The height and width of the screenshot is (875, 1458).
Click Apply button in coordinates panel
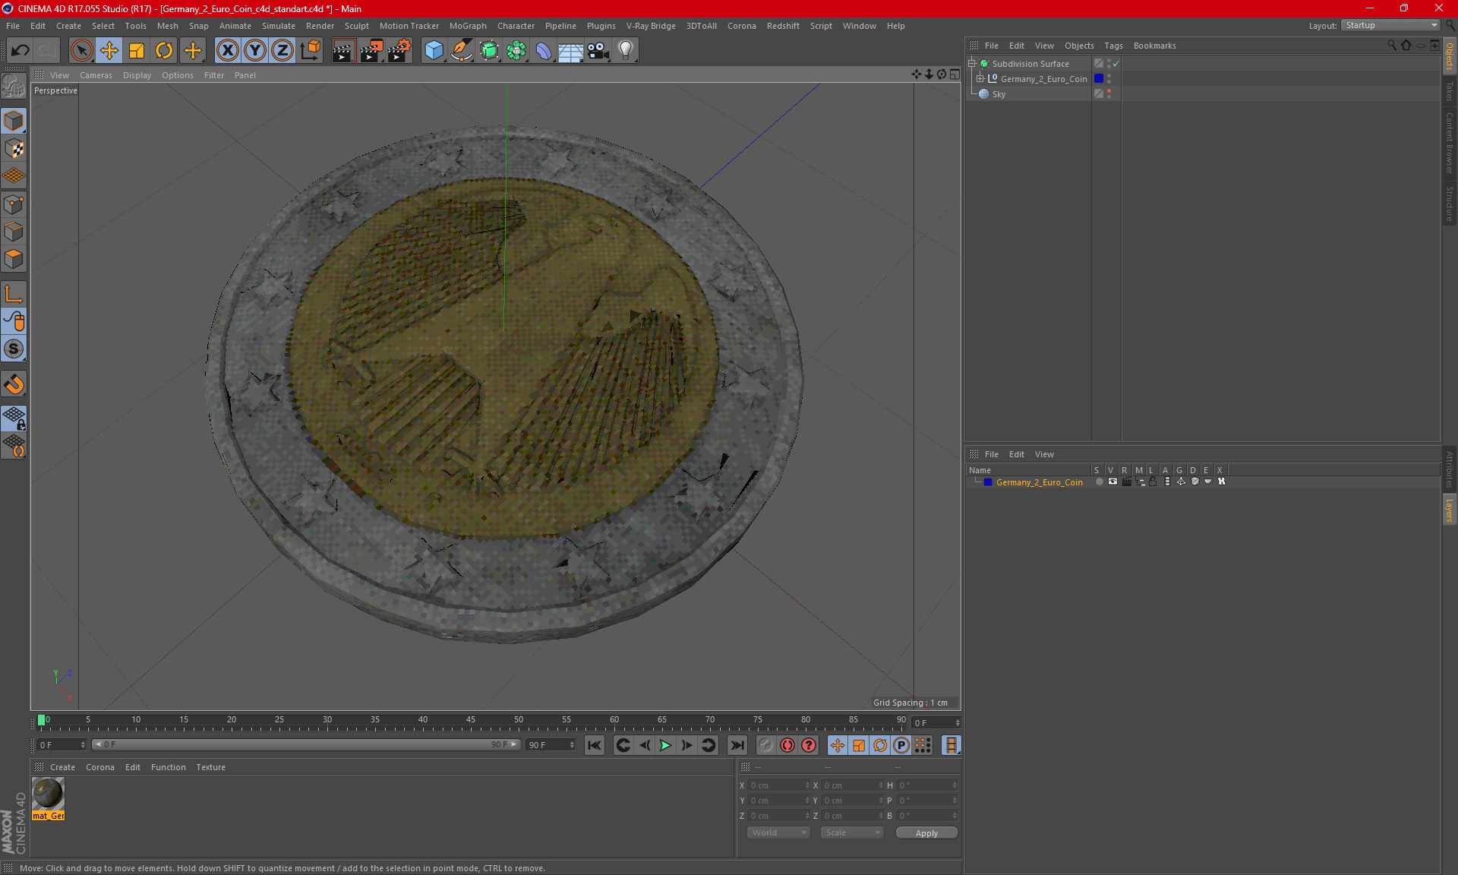tap(926, 832)
